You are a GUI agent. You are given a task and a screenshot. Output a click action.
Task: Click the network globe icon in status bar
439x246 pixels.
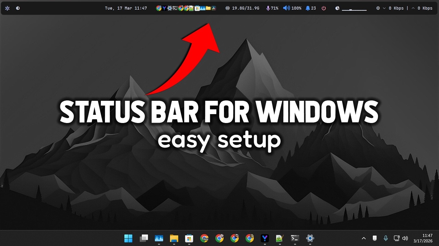pyautogui.click(x=378, y=8)
